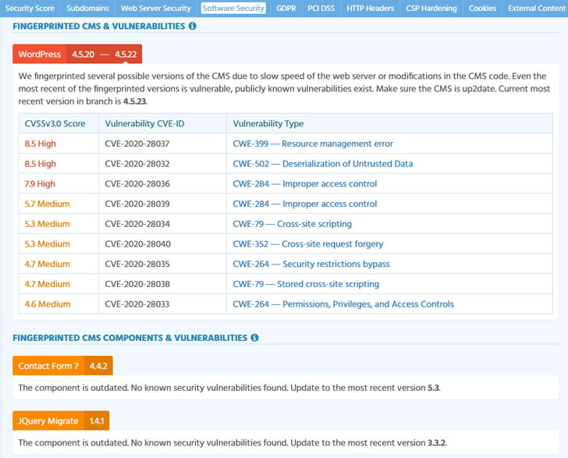The height and width of the screenshot is (458, 568).
Task: Open CWE-79 Stored cross-site scripting link
Action: (x=306, y=284)
